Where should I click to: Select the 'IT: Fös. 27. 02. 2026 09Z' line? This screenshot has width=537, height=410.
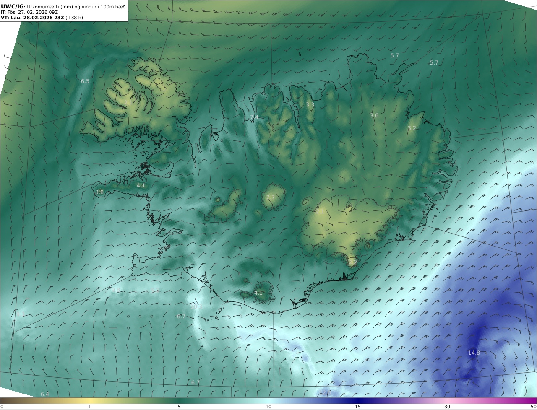(x=29, y=12)
